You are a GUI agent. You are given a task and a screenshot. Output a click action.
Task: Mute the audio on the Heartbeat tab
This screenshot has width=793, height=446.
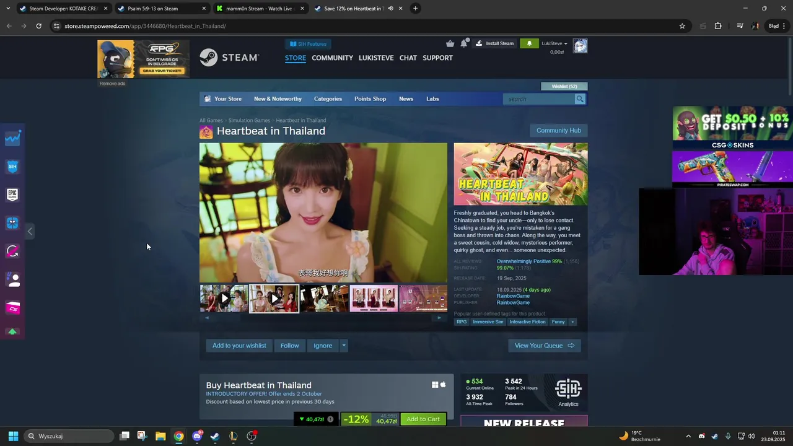click(390, 9)
